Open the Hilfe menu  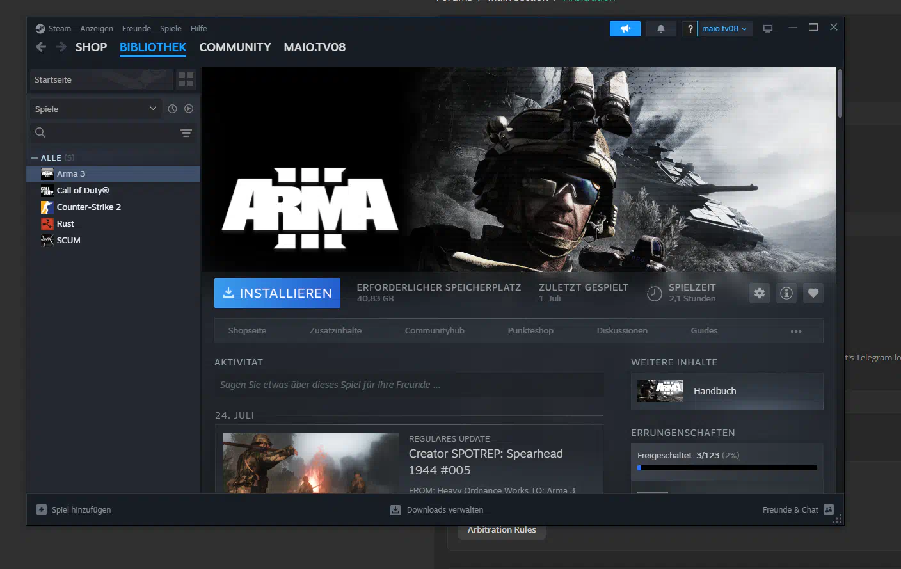pos(199,29)
